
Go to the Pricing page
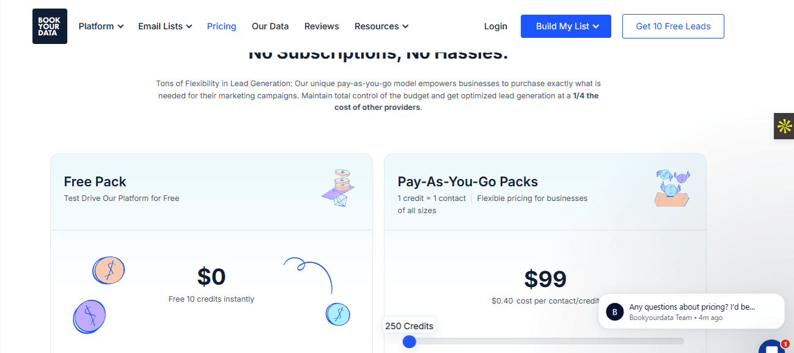coord(221,26)
